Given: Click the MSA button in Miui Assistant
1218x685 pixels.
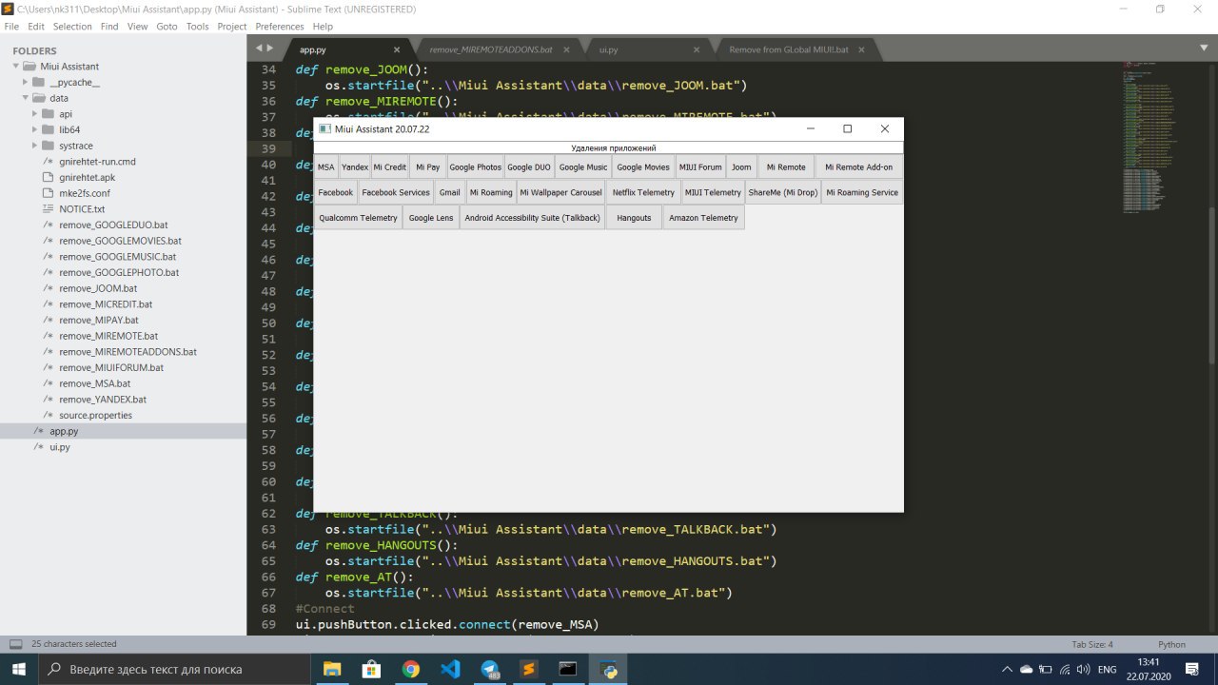Looking at the screenshot, I should click(x=326, y=167).
